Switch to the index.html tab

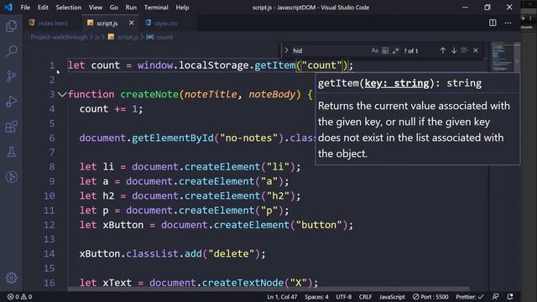point(53,23)
